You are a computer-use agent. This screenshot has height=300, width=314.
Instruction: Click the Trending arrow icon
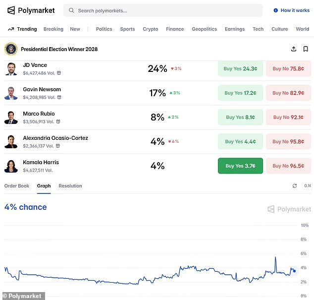[11, 29]
